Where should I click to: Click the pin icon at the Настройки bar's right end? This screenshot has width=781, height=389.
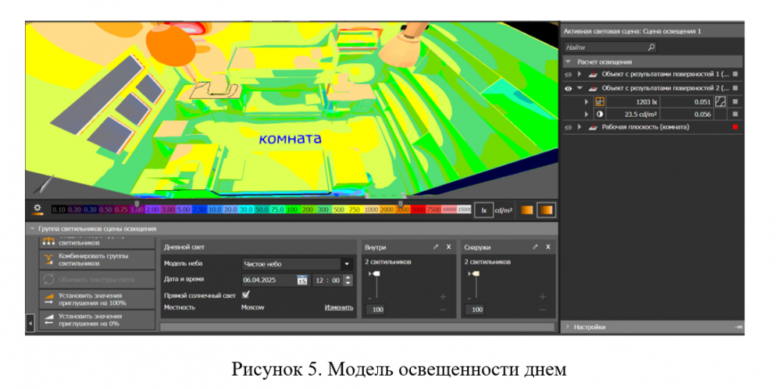[x=739, y=327]
